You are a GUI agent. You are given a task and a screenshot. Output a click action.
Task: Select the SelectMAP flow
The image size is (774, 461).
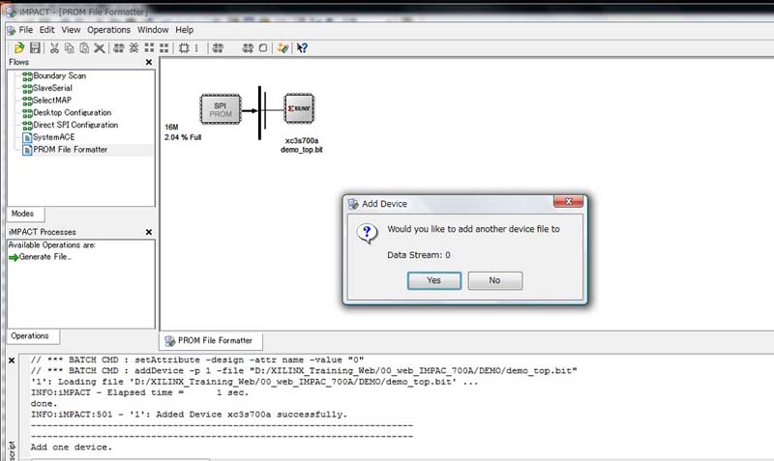click(52, 101)
